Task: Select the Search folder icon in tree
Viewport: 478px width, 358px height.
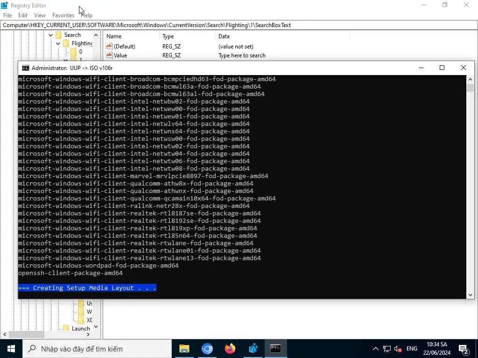Action: click(58, 35)
